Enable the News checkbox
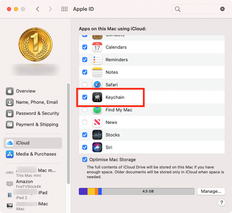Screen dimensions: 232x213 coord(85,122)
